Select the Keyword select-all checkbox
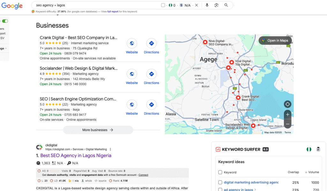Viewport: 327px width, 191px height. [x=220, y=172]
